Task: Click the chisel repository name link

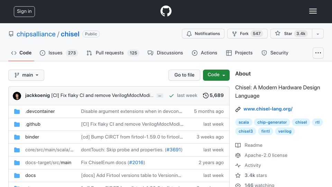Action: [70, 34]
